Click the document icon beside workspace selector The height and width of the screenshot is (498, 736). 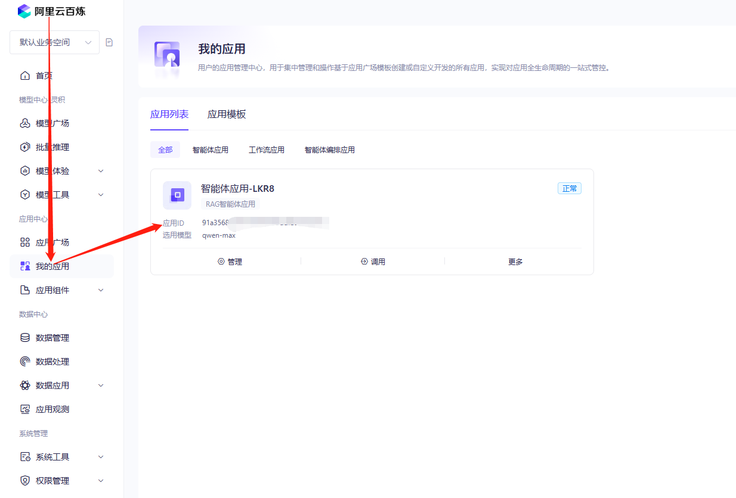(x=109, y=42)
